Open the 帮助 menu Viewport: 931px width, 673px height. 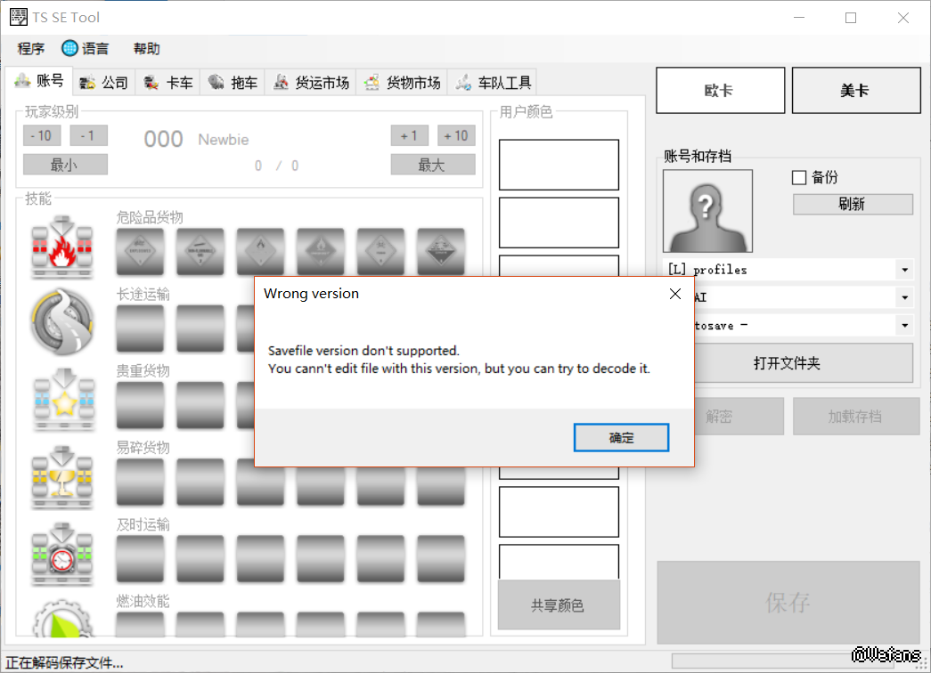[x=147, y=49]
